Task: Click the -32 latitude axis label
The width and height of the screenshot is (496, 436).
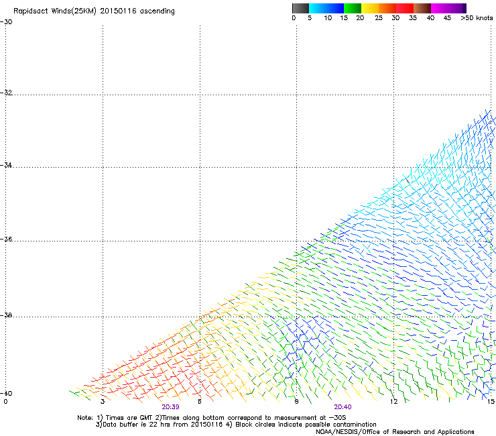Action: pos(6,93)
